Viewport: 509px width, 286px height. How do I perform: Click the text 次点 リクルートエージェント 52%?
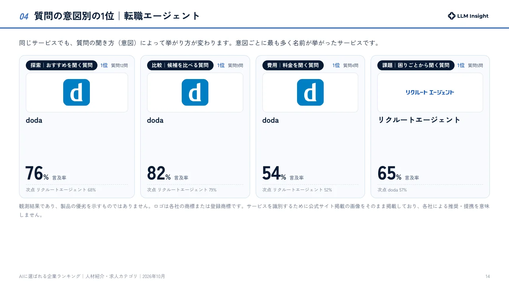point(297,190)
